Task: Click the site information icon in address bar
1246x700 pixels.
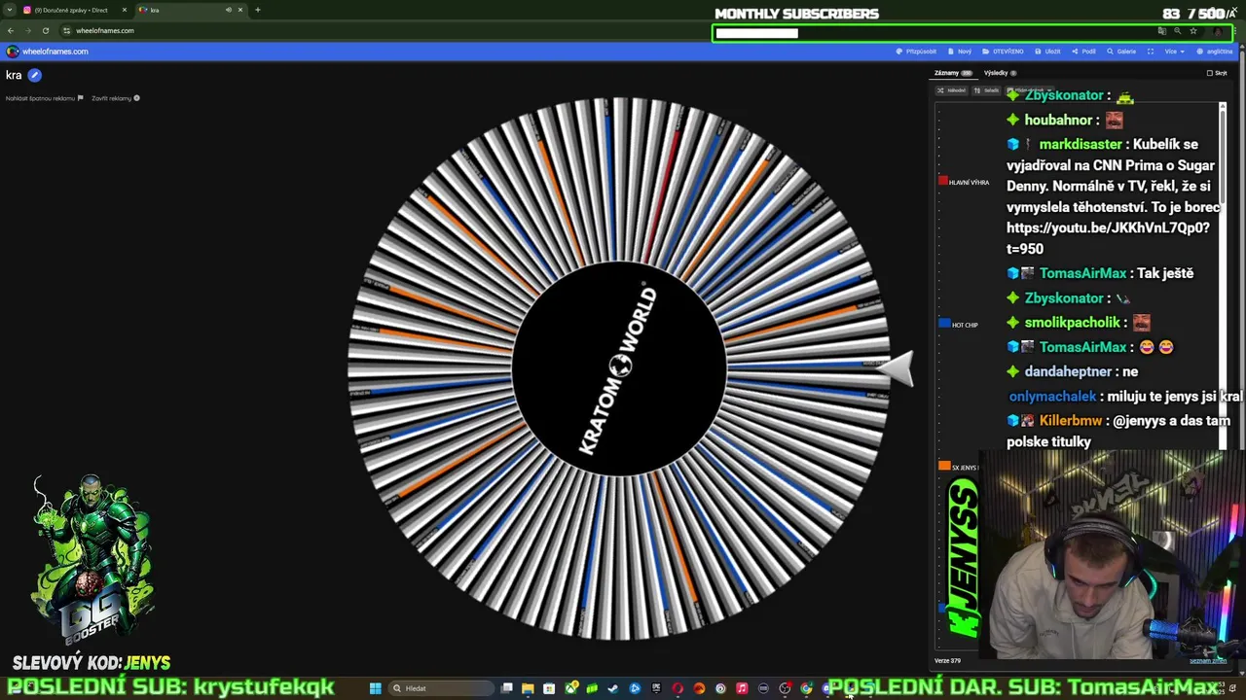Action: [66, 30]
